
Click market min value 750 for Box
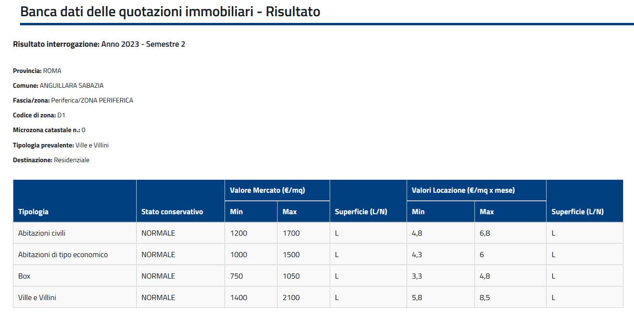236,276
